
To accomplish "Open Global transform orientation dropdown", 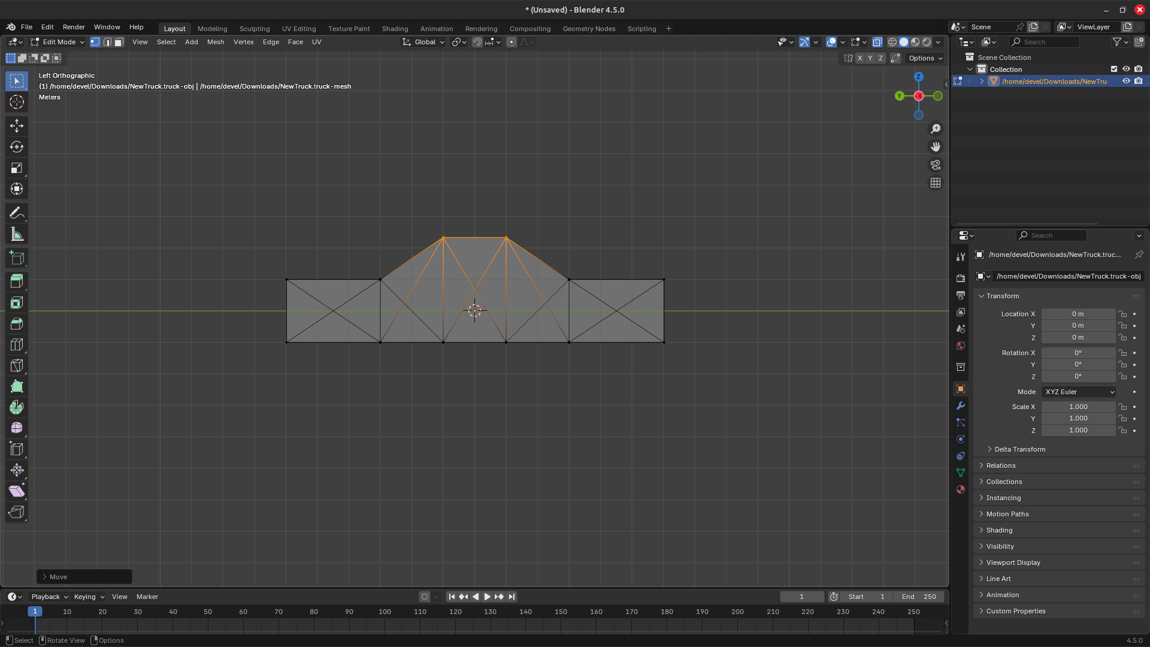I will (x=423, y=42).
